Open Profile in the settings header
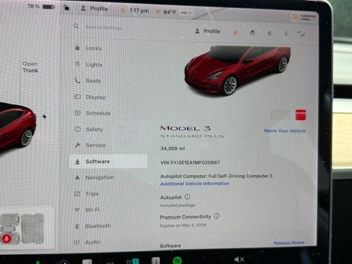This screenshot has width=352, height=264. [207, 31]
